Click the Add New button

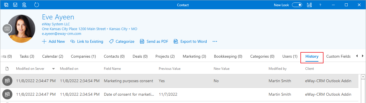53,41
